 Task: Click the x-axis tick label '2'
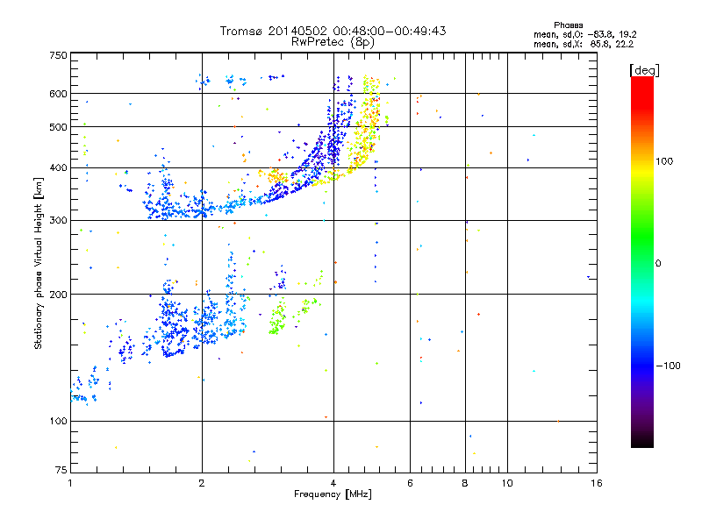(x=202, y=483)
